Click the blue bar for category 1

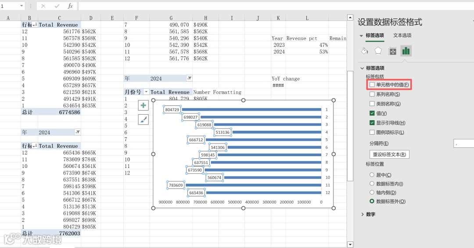[251, 110]
